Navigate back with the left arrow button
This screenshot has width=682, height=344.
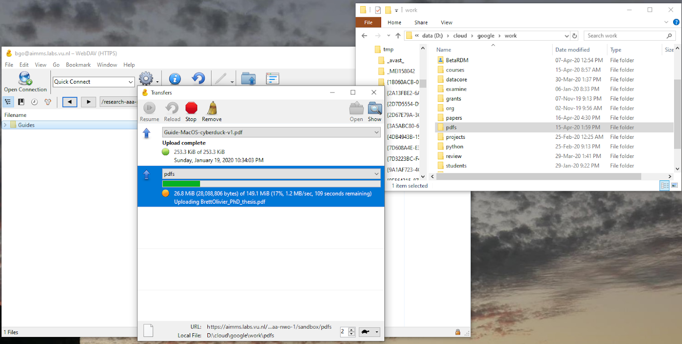tap(70, 102)
